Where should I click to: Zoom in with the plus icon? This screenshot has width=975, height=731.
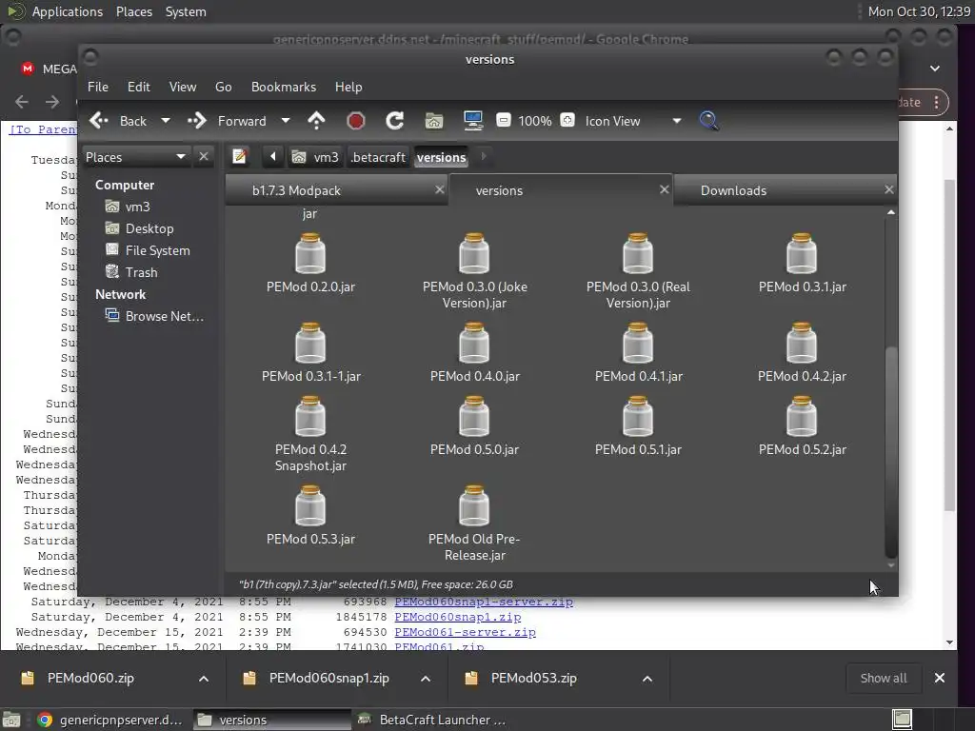click(567, 120)
